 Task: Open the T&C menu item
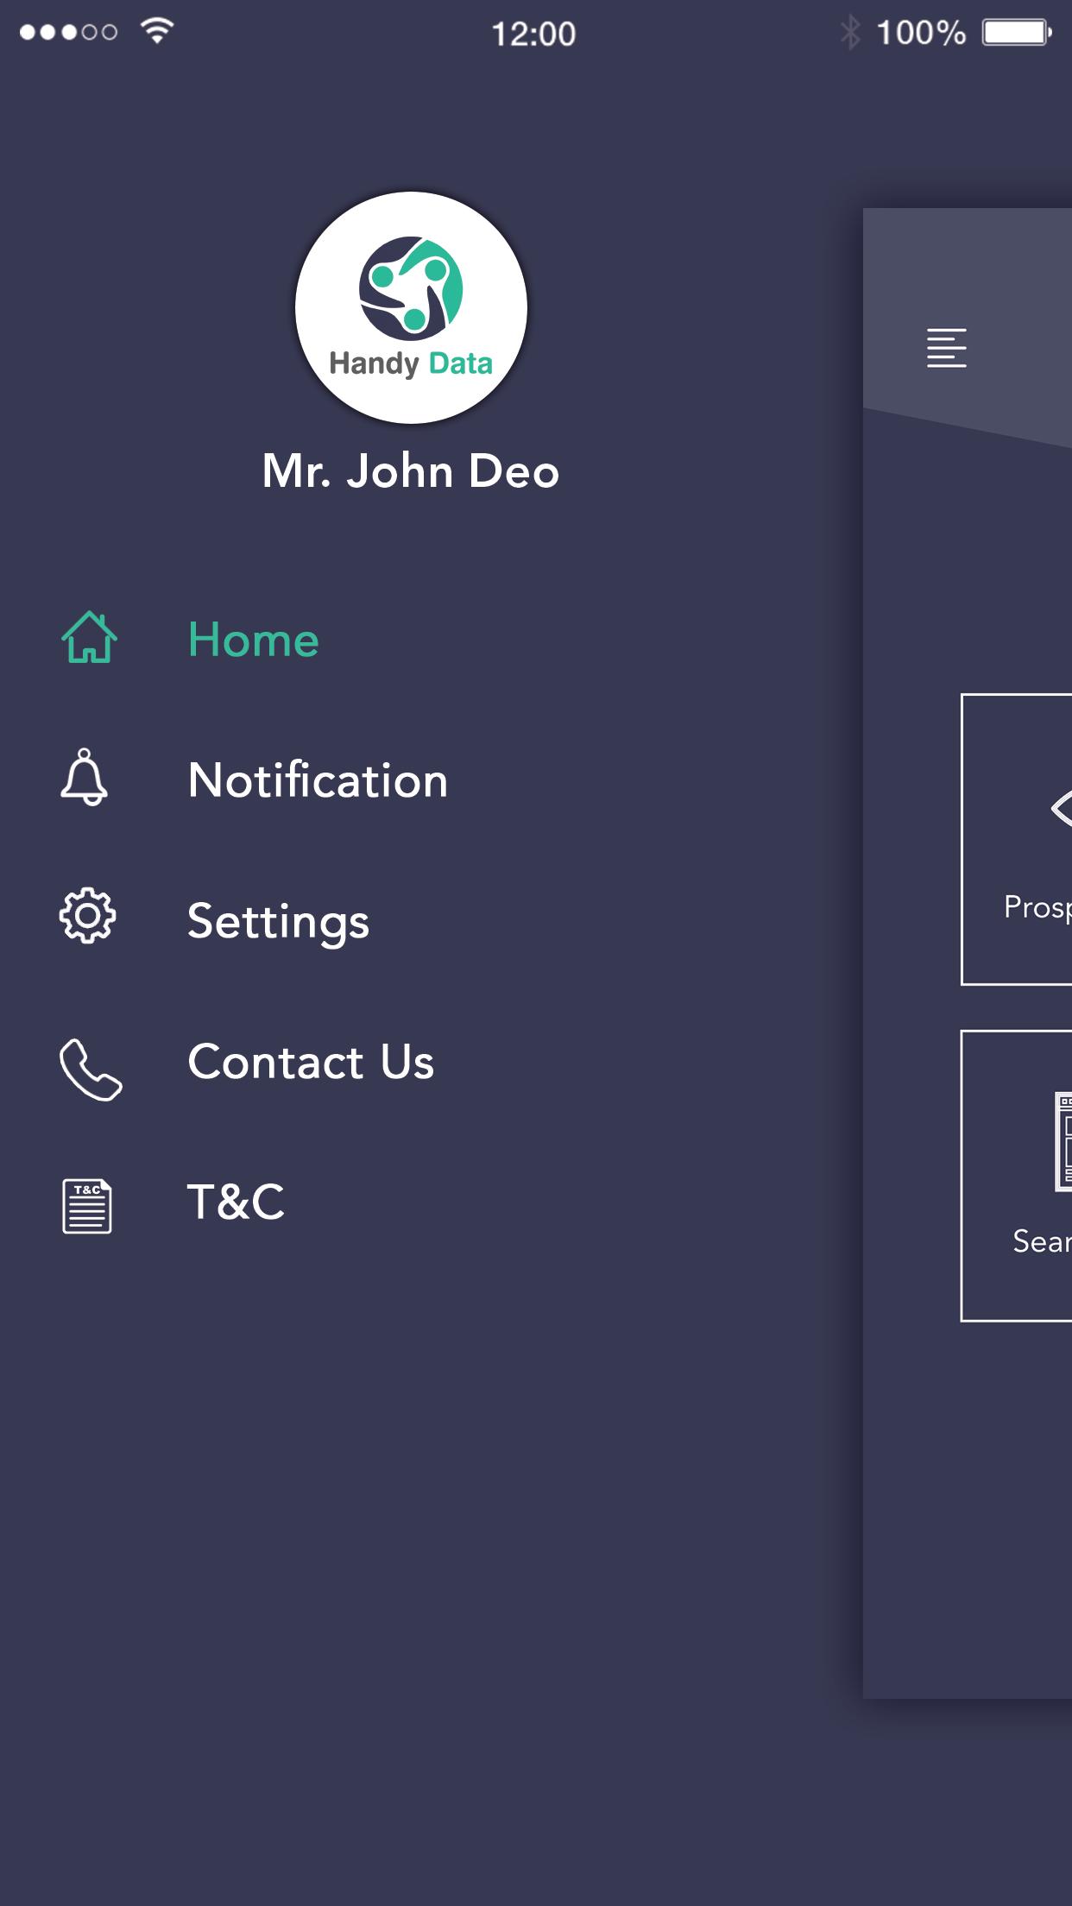coord(236,1202)
